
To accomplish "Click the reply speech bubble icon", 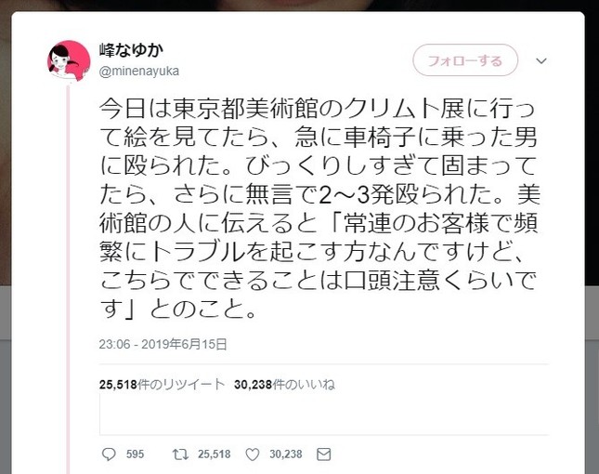I will pos(109,454).
